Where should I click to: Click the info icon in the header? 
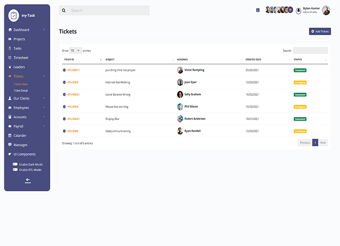(x=258, y=10)
